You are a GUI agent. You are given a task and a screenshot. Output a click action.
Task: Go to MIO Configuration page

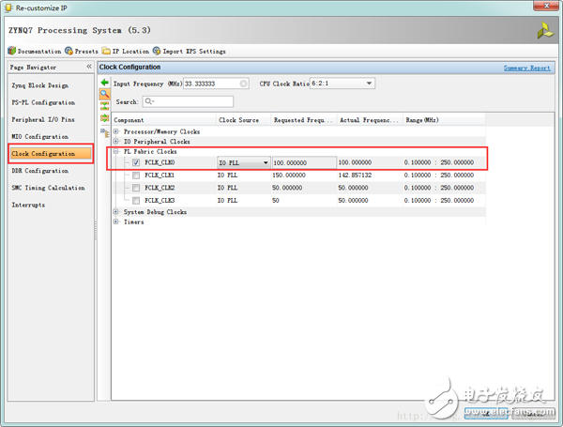point(39,136)
